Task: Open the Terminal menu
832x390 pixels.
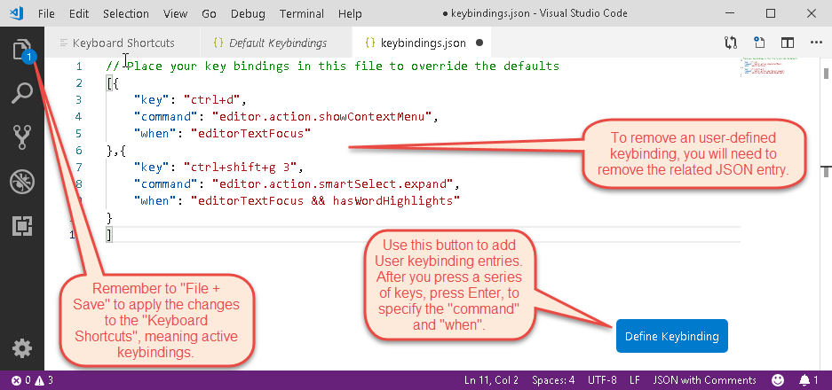Action: click(x=302, y=14)
